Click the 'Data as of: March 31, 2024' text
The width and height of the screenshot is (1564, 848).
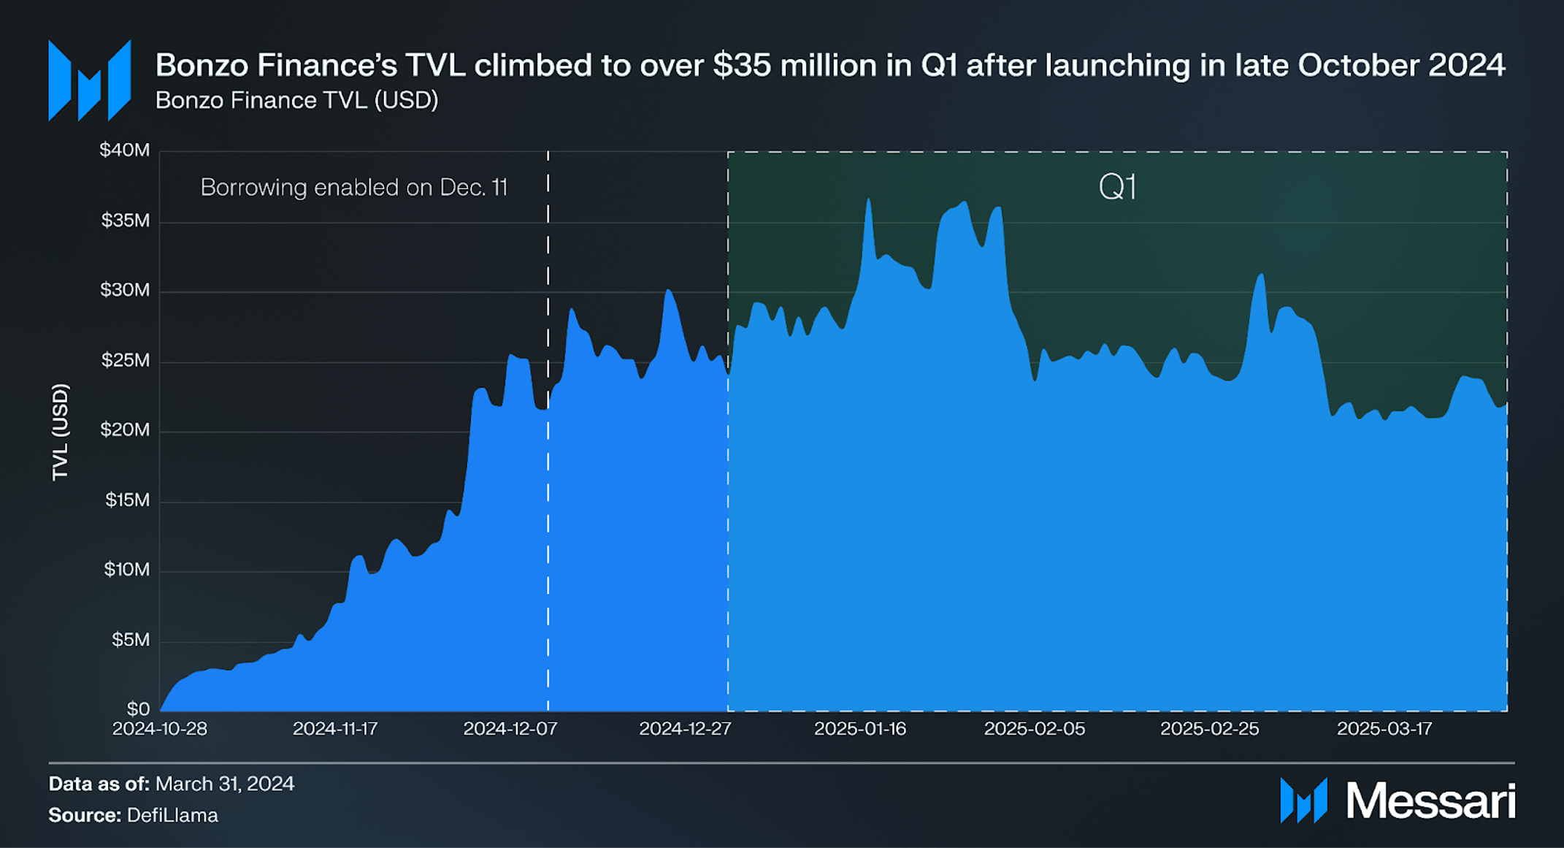coord(172,784)
